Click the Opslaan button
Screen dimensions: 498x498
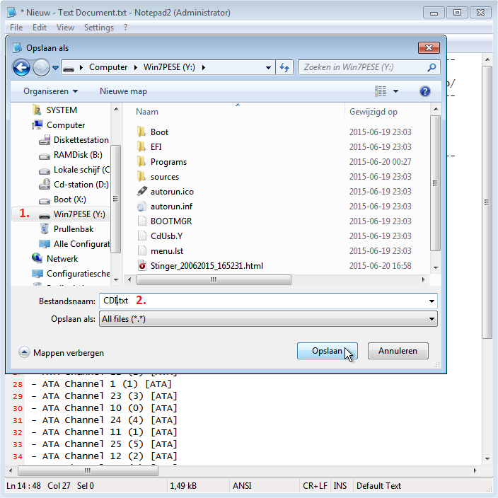(328, 351)
